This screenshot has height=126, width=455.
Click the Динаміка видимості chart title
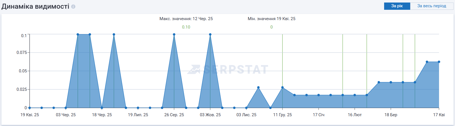35,6
